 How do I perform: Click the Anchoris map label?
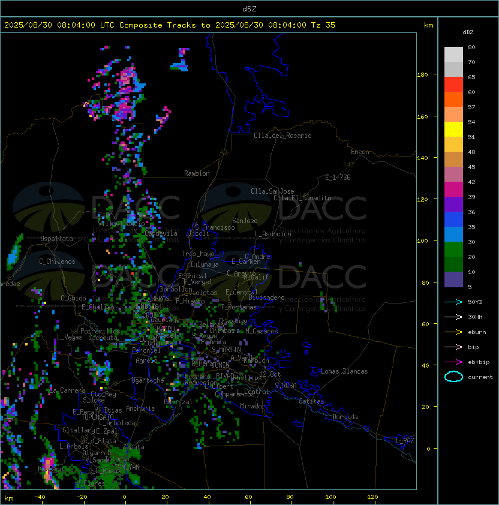[140, 408]
